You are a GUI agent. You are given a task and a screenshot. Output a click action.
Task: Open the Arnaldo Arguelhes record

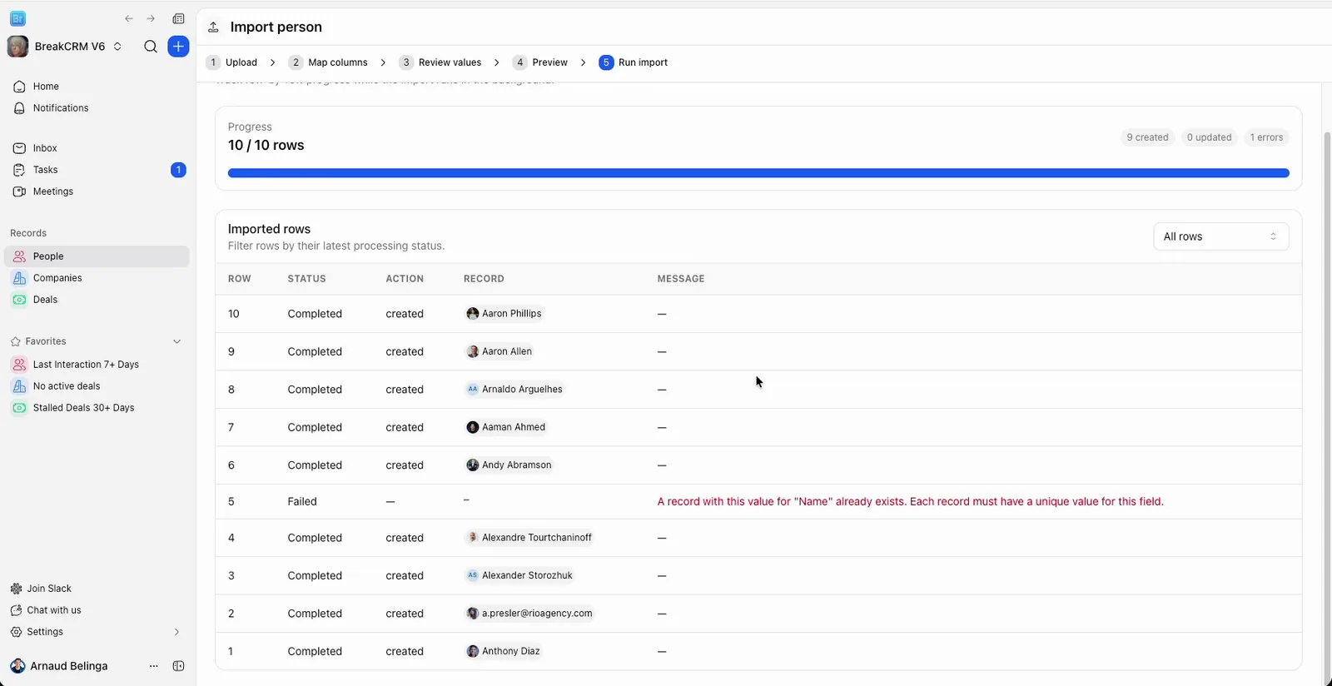click(514, 389)
